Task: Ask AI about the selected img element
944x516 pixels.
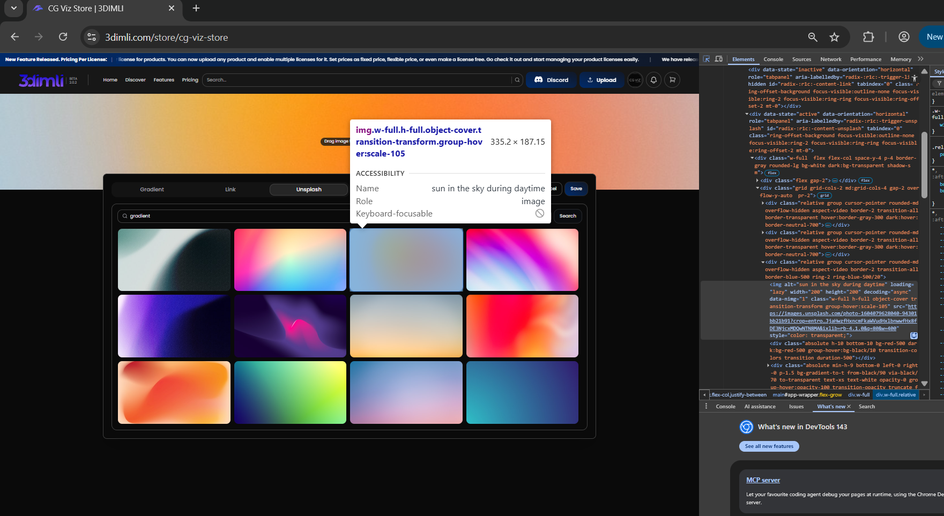Action: (914, 335)
